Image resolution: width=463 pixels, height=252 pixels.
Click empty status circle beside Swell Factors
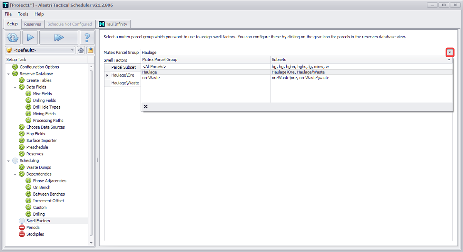pos(22,221)
